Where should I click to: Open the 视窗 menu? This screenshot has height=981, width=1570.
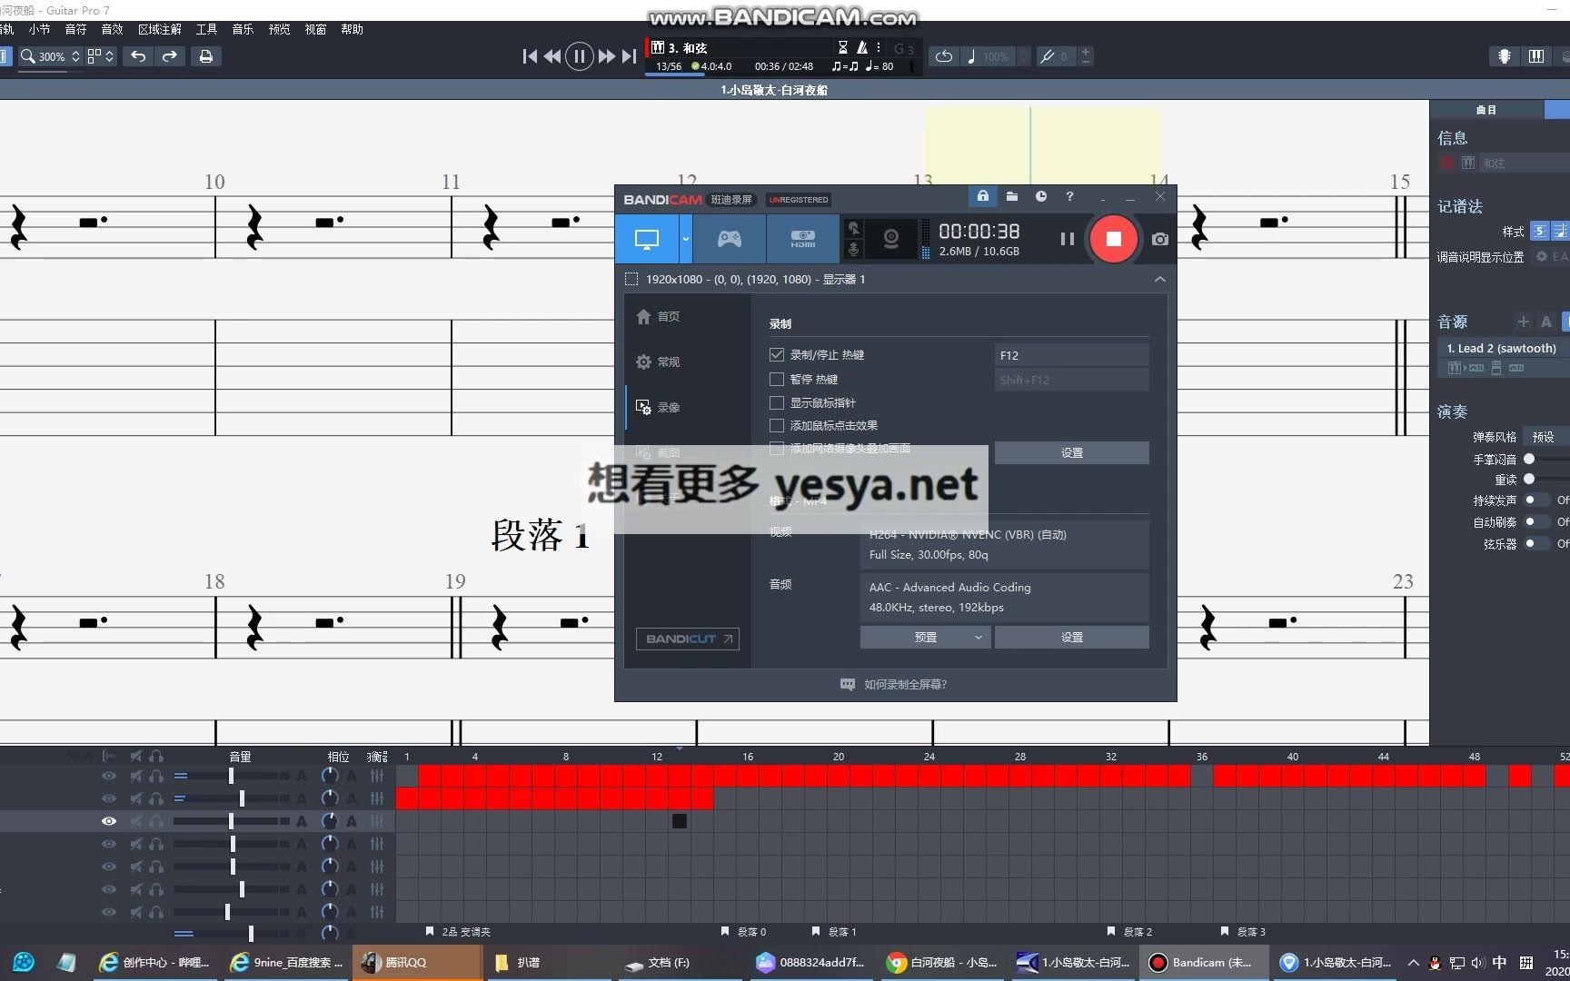pyautogui.click(x=315, y=29)
